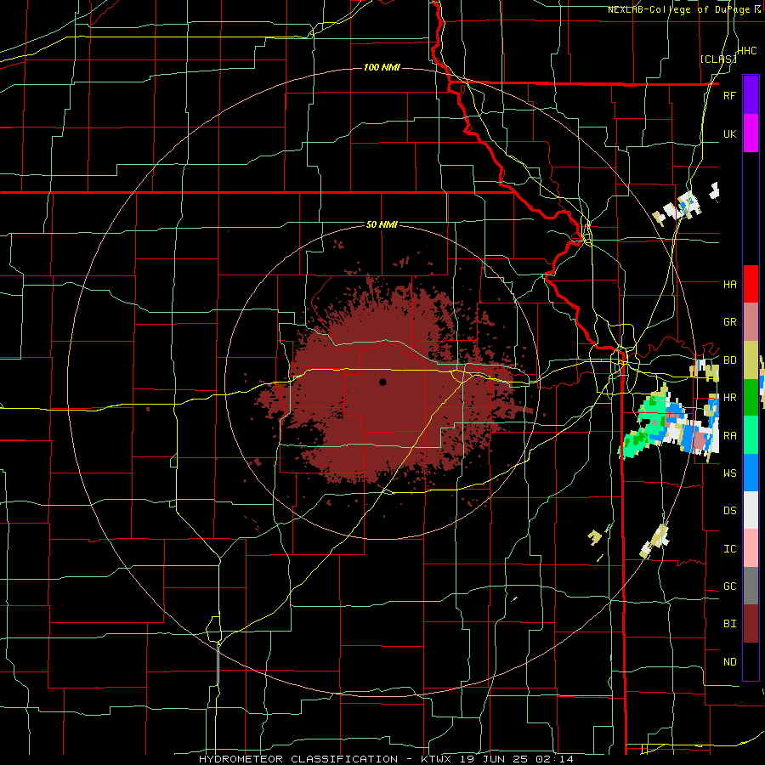Select the GR dusty-pink legend swatch
The image size is (765, 765).
[751, 322]
